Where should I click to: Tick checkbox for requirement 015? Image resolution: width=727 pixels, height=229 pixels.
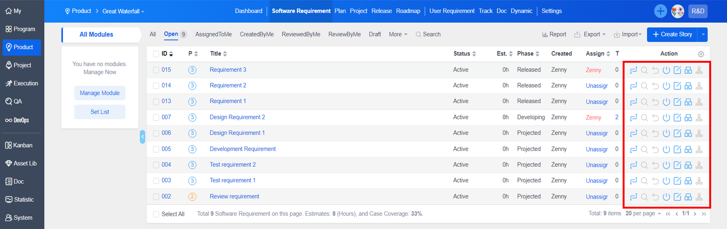point(156,70)
